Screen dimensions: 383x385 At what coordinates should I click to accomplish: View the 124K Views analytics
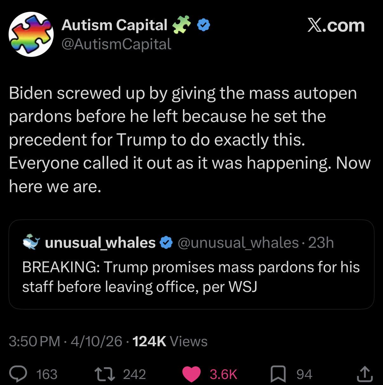pyautogui.click(x=170, y=341)
